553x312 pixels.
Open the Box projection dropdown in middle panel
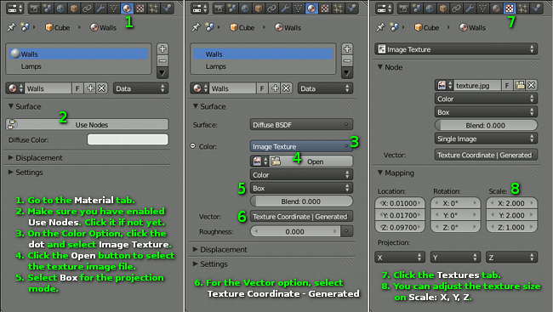(x=301, y=188)
